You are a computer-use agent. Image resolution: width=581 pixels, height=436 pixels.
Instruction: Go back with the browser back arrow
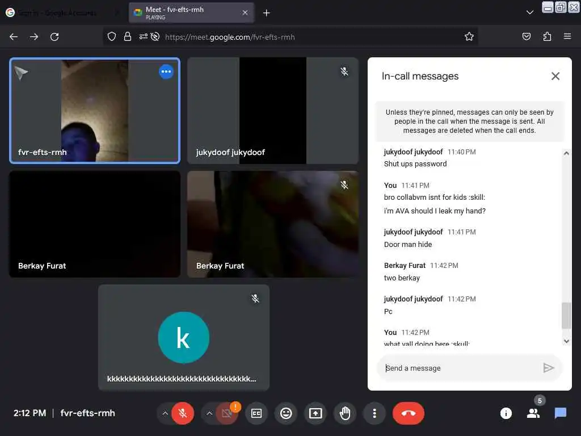point(14,37)
